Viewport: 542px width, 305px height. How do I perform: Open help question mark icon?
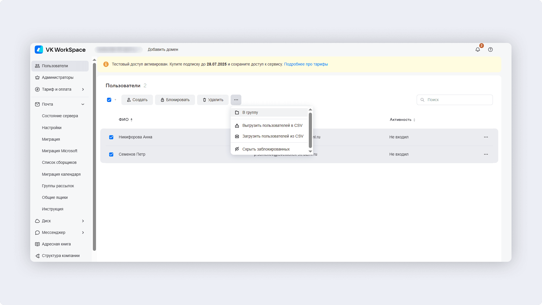tap(490, 49)
